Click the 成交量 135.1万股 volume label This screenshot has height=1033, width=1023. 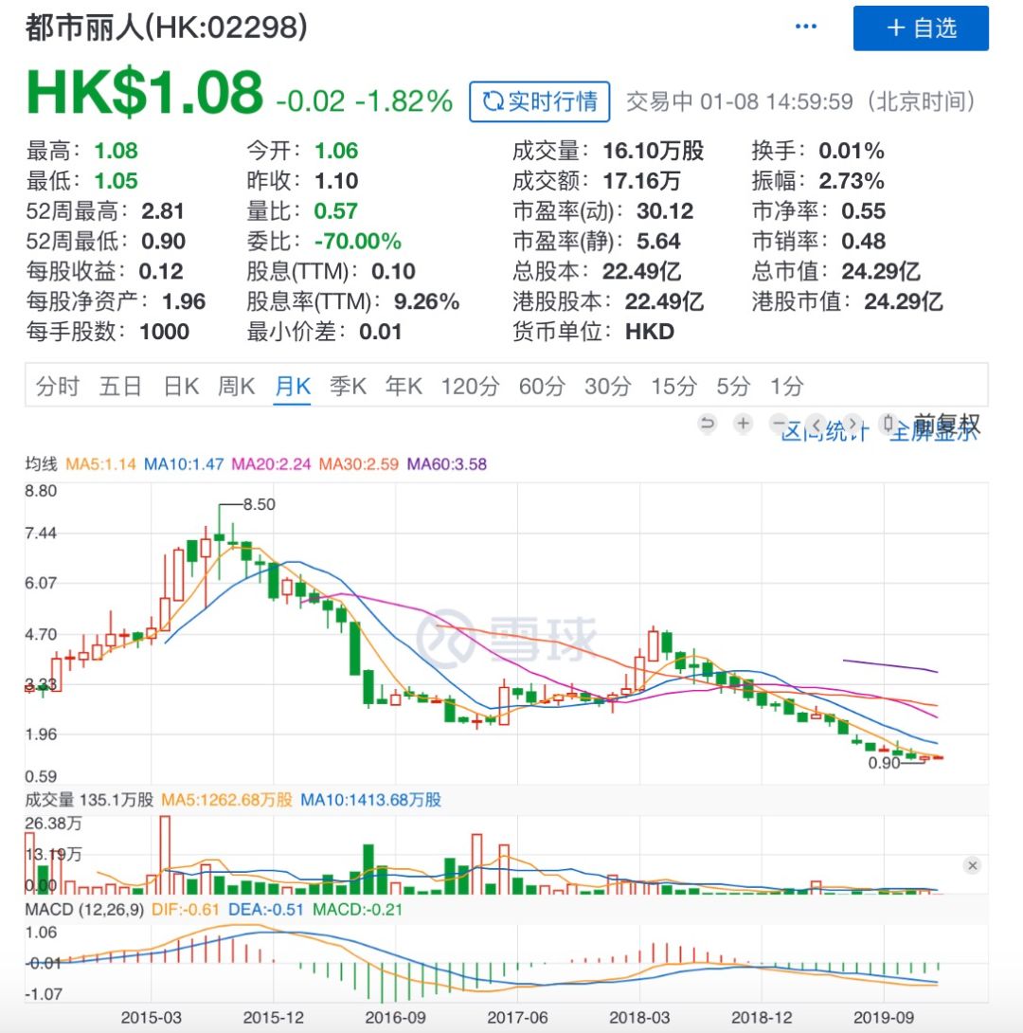click(89, 800)
